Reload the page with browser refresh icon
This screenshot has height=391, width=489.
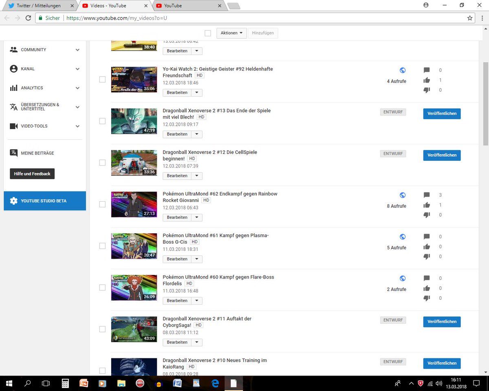[x=28, y=18]
